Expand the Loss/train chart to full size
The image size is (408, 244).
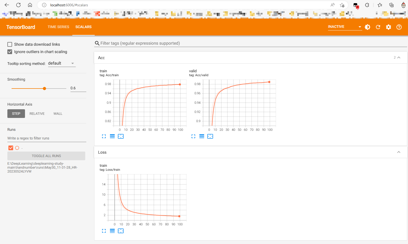(x=104, y=231)
